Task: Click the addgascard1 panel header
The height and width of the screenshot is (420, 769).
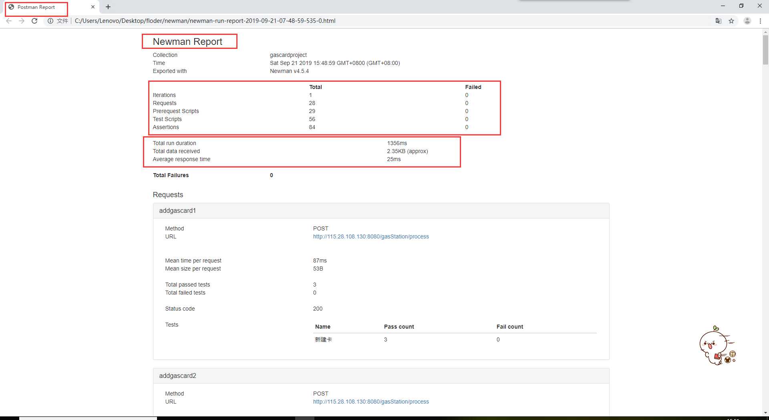Action: point(381,211)
